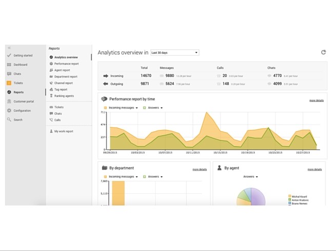The image size is (336, 251).
Task: Open Configuration section
Action: click(x=22, y=111)
